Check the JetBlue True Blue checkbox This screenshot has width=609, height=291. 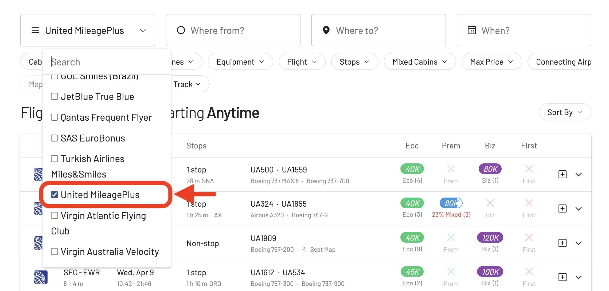click(x=54, y=96)
